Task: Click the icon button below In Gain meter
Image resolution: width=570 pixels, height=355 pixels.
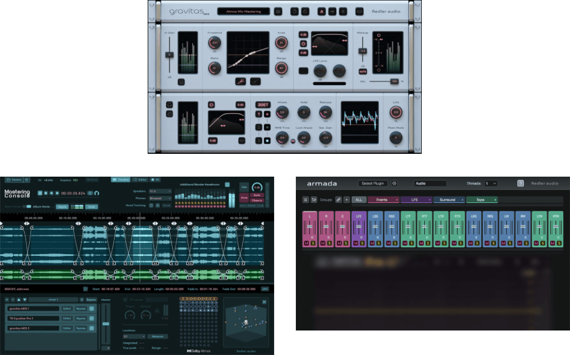Action: tap(181, 82)
